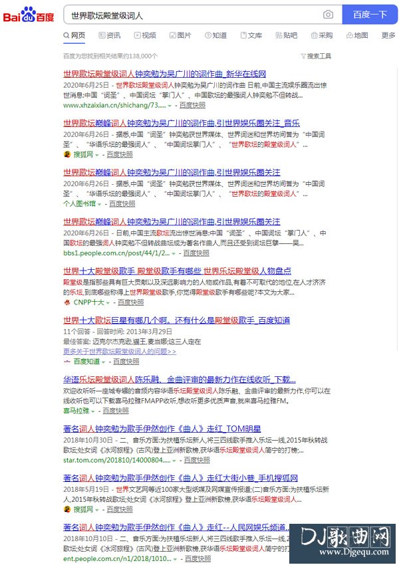Expand the 更多 options
This screenshot has width=399, height=567.
[388, 35]
